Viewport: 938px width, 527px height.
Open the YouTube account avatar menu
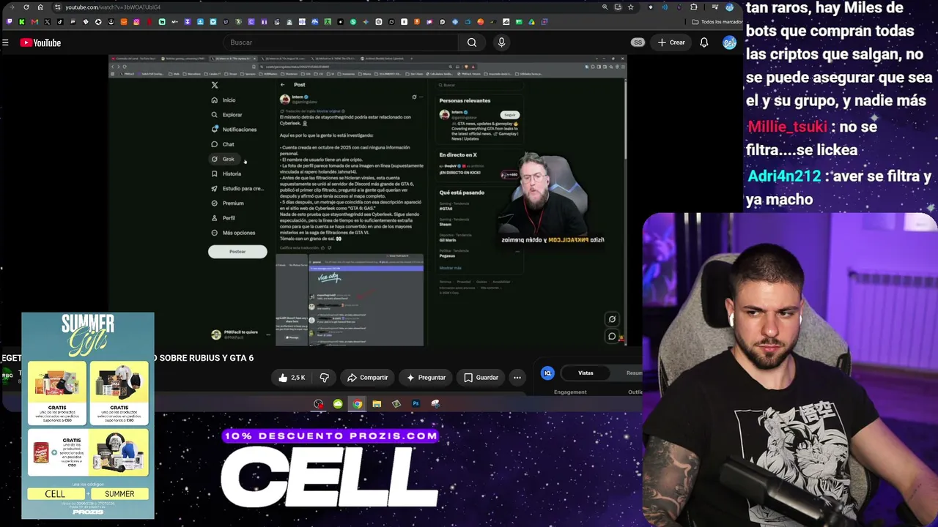[x=729, y=42]
